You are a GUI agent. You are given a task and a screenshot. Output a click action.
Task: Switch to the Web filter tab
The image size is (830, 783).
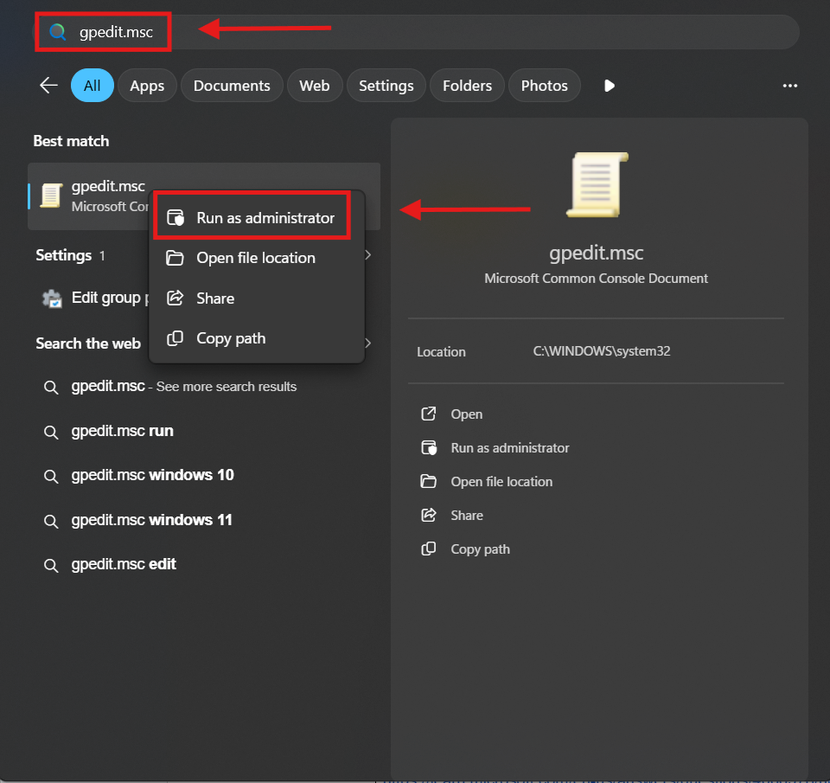point(315,86)
